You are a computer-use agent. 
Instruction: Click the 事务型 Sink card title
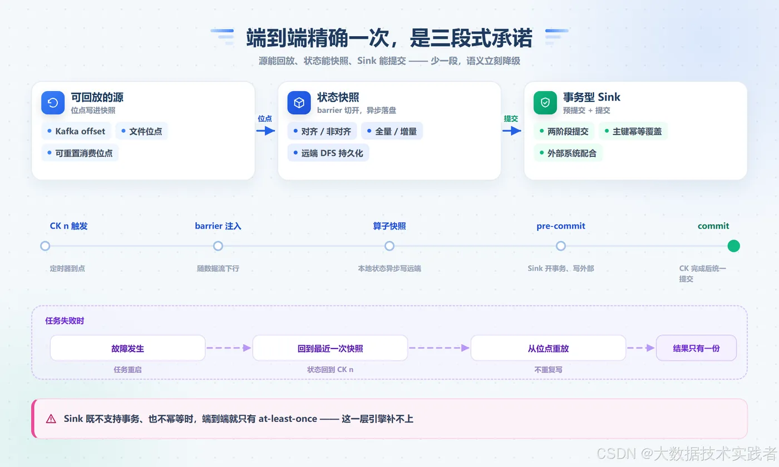[591, 97]
